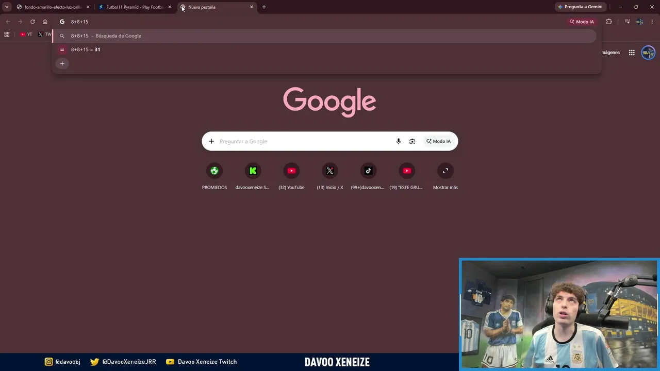The height and width of the screenshot is (371, 660).
Task: Click the address bar with 8+8+15
Action: [x=309, y=22]
